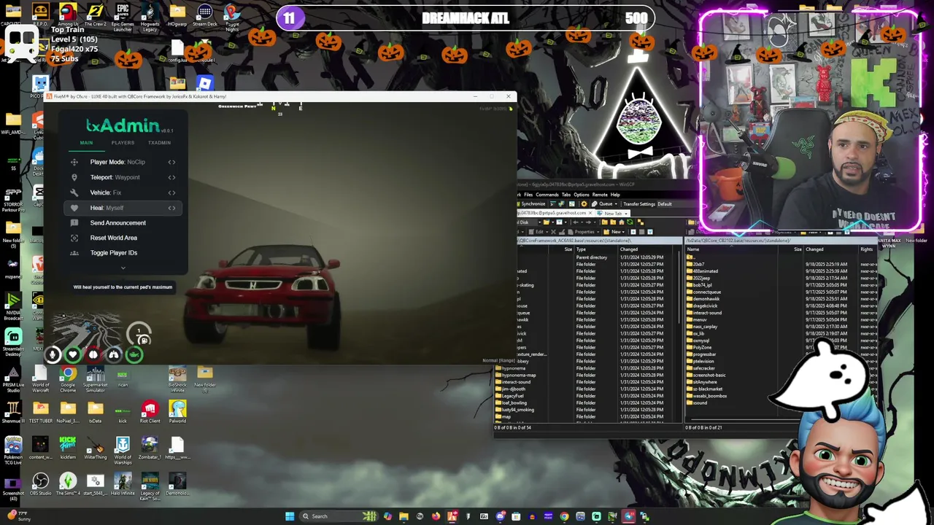The height and width of the screenshot is (525, 934).
Task: Select the LegacyFuel folder in local panel
Action: coord(513,396)
